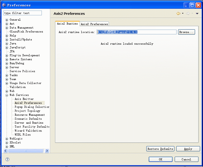
Task: Click the Eclipse icon in title bar
Action: (4, 5)
